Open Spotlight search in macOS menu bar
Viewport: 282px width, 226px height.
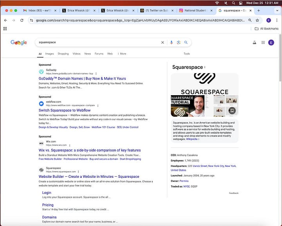tap(233, 3)
